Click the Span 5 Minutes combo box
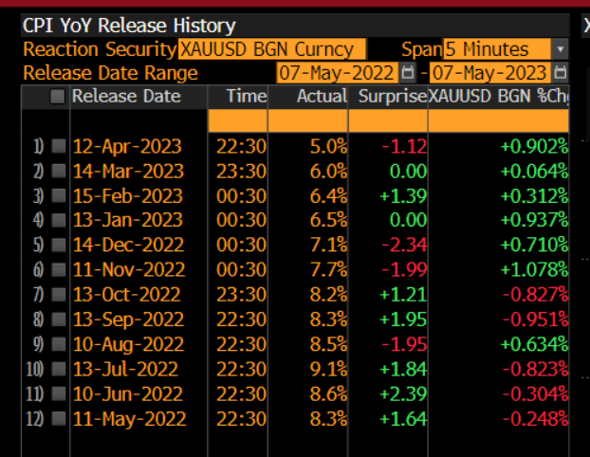Image resolution: width=590 pixels, height=457 pixels. (498, 49)
